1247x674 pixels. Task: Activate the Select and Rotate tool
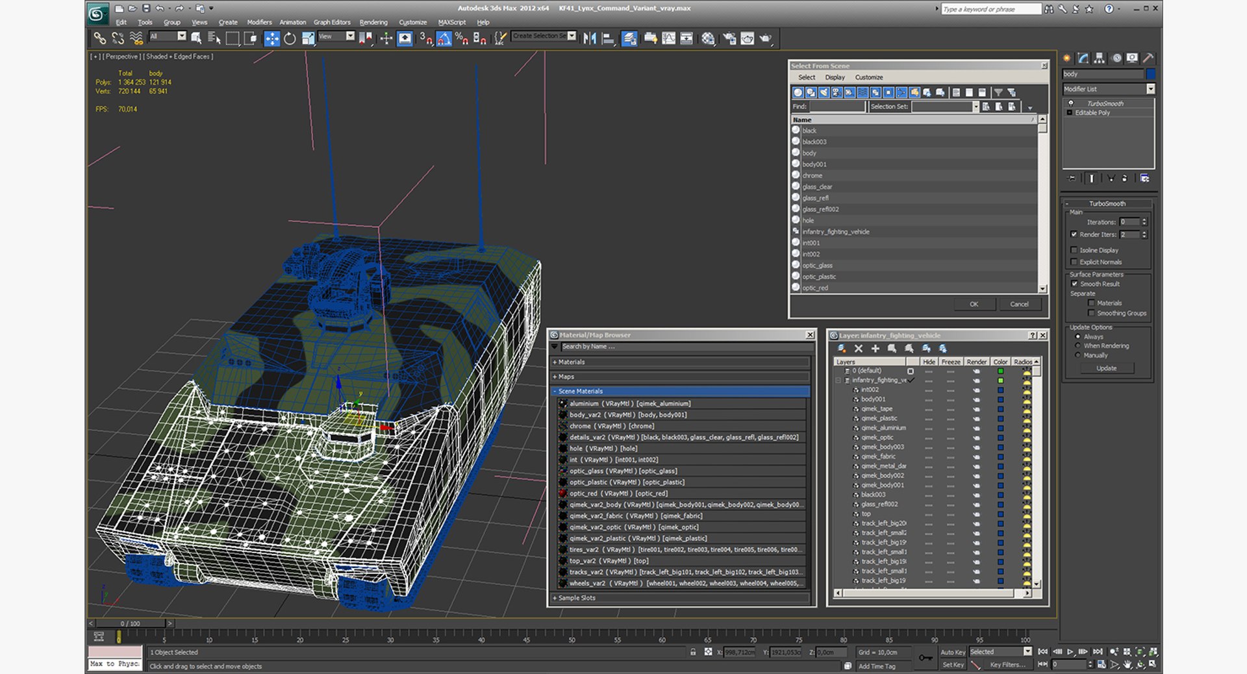point(290,39)
